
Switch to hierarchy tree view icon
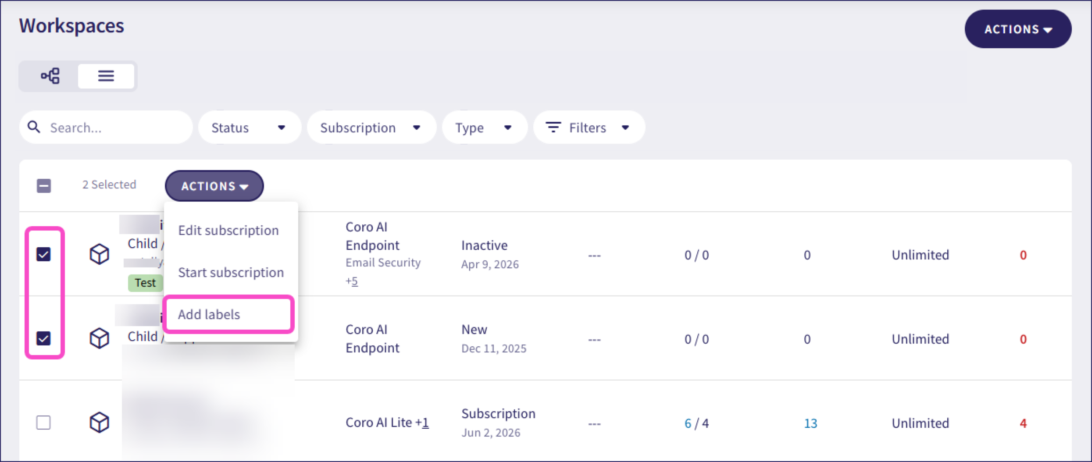coord(50,76)
